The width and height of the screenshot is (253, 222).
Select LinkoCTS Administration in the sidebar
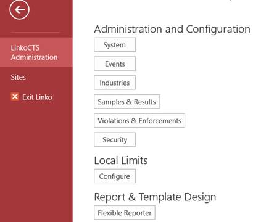click(x=36, y=52)
